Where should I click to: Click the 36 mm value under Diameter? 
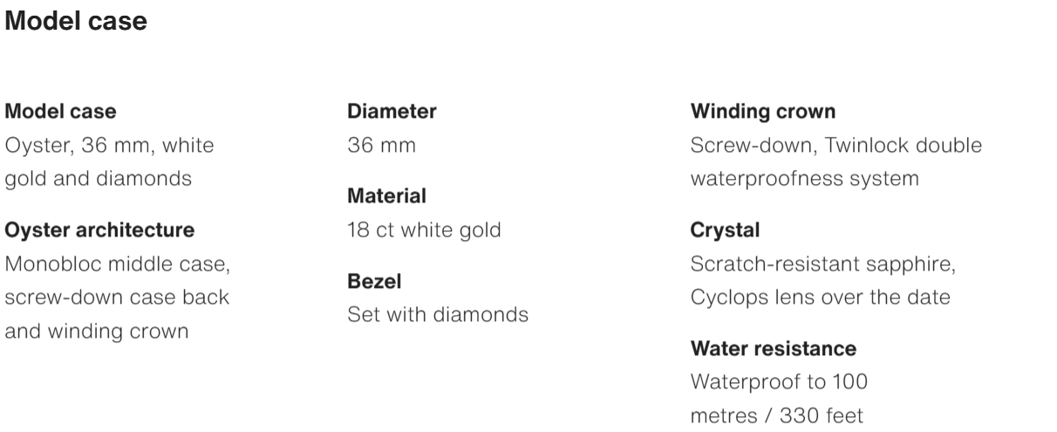[381, 146]
